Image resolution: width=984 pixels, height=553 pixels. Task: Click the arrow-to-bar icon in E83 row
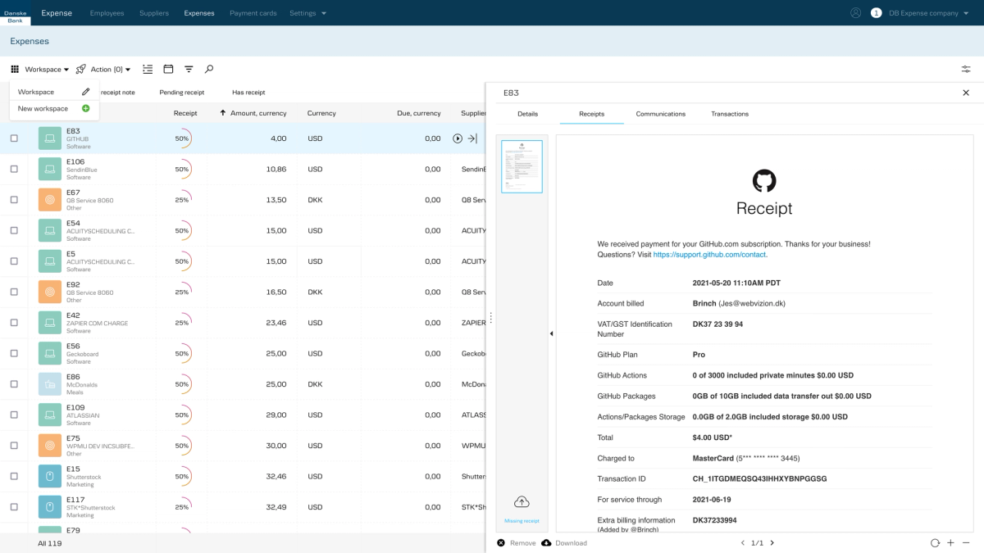coord(472,138)
